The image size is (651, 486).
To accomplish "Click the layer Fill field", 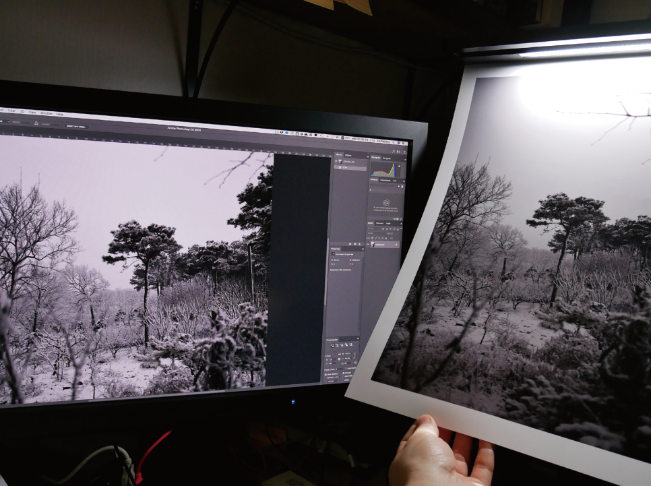I will (x=396, y=239).
